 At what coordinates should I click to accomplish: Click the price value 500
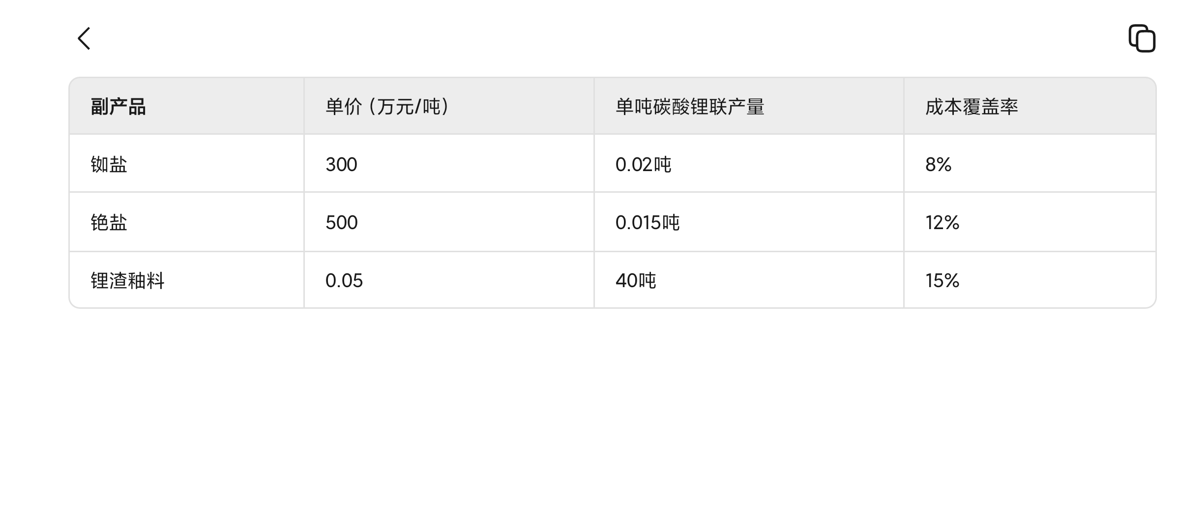341,222
